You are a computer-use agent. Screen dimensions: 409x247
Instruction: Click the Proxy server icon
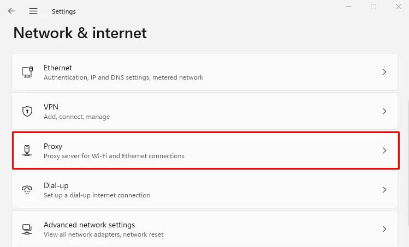click(27, 150)
